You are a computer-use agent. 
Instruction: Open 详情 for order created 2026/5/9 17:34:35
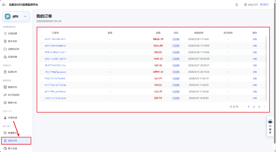255,85
